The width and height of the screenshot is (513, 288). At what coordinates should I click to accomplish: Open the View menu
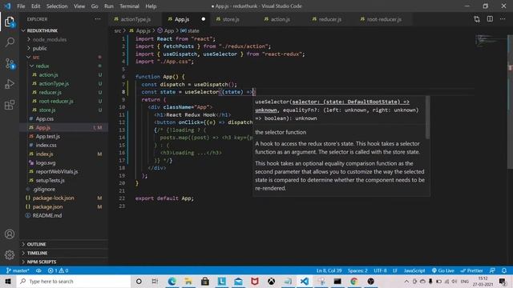click(x=79, y=6)
